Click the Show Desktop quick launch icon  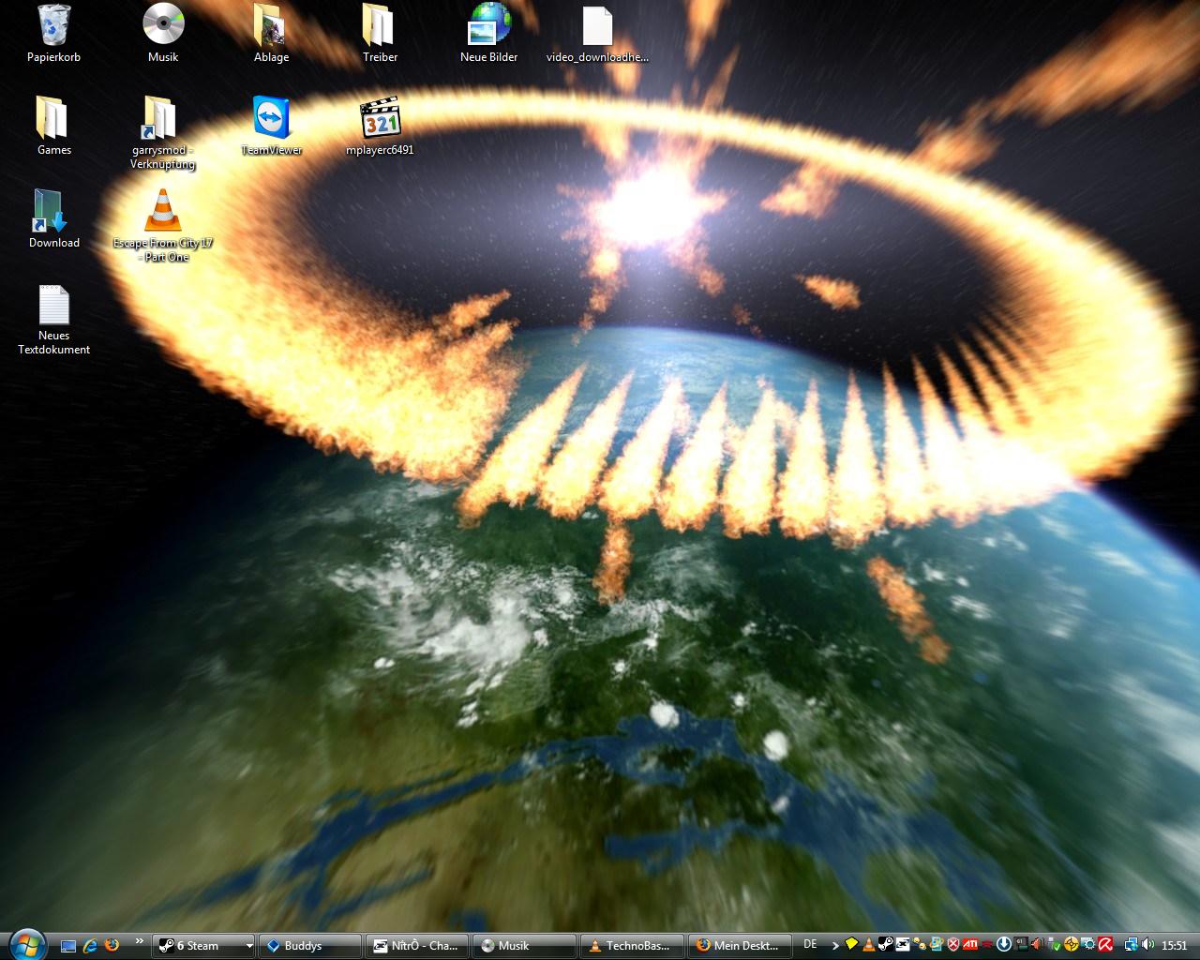pos(67,945)
